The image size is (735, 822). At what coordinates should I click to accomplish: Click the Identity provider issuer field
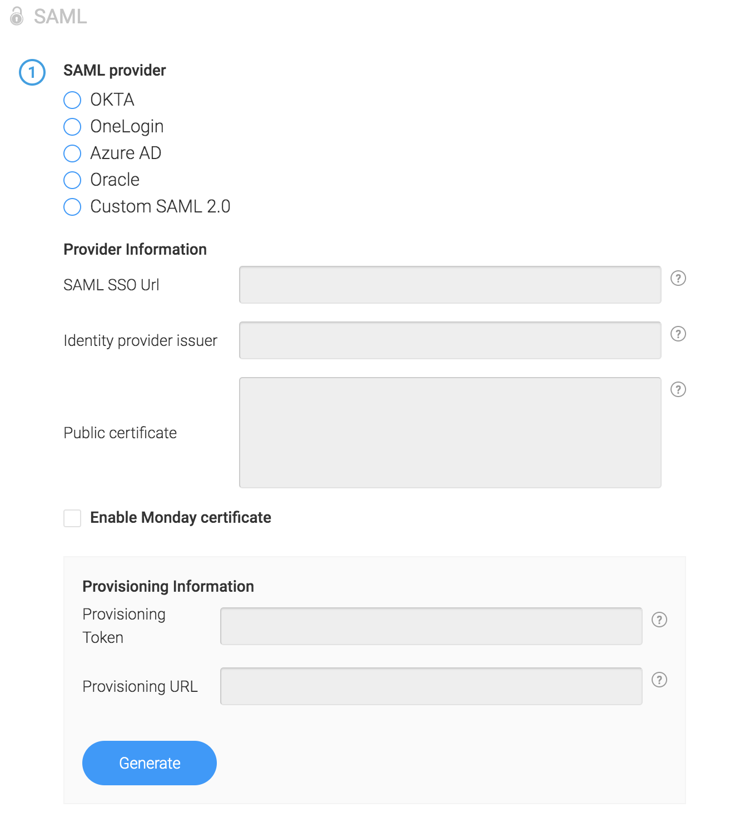pos(450,340)
